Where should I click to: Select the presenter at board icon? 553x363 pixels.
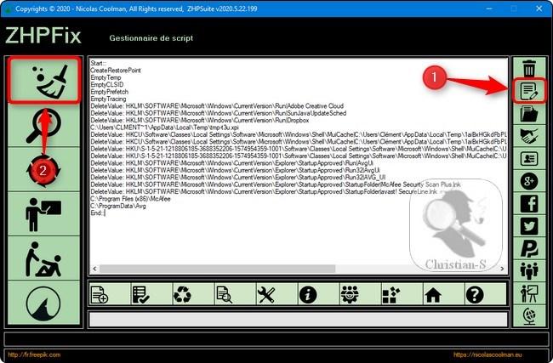coord(529,293)
